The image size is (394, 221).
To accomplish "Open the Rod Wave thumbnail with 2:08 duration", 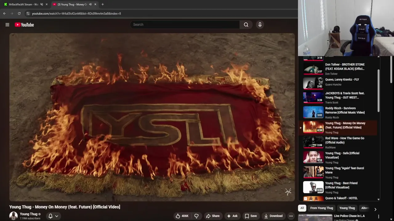I will [313, 143].
